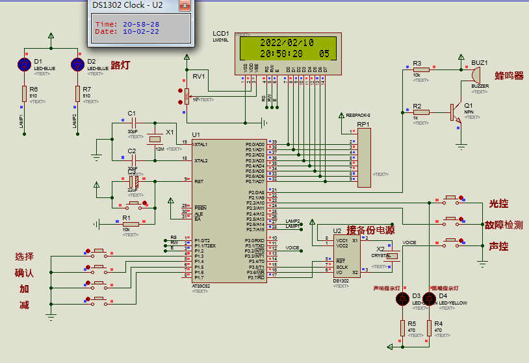Select resistor R2 (1k)

tap(421, 112)
